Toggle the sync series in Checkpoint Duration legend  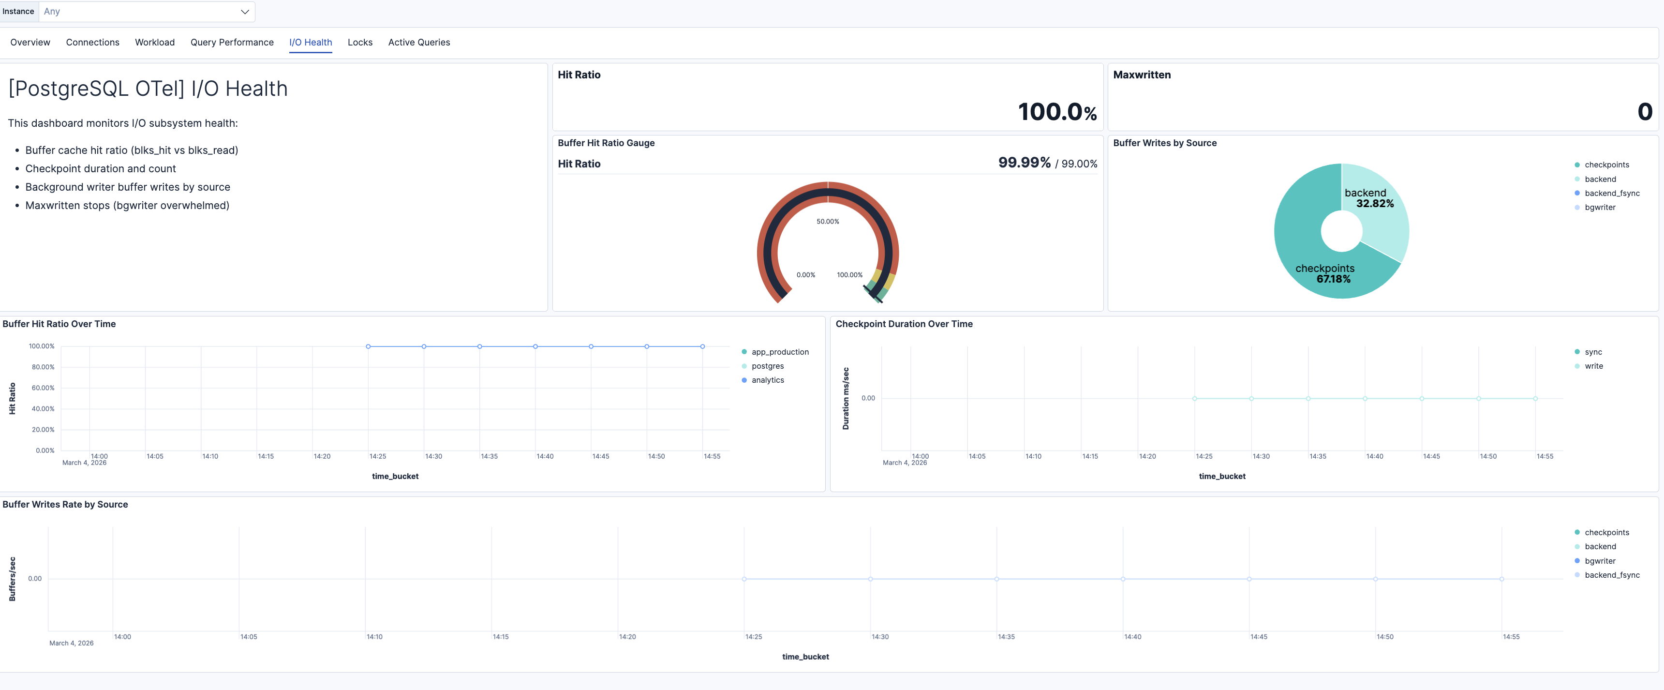point(1592,351)
